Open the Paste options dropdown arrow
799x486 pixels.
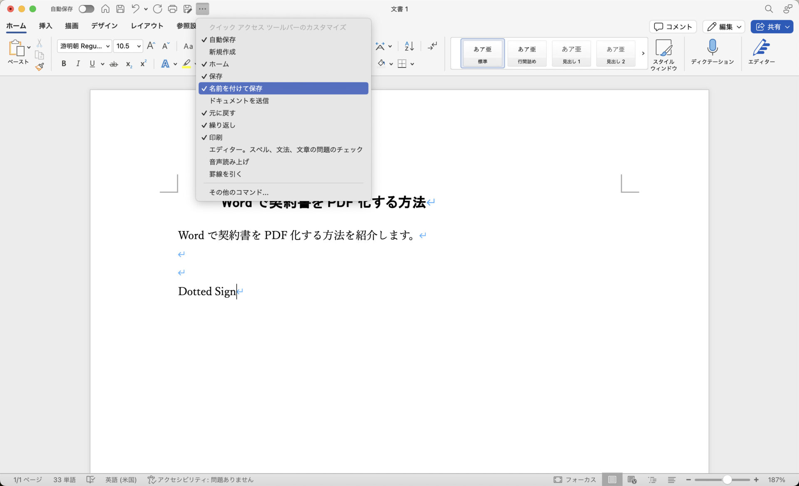pos(29,47)
